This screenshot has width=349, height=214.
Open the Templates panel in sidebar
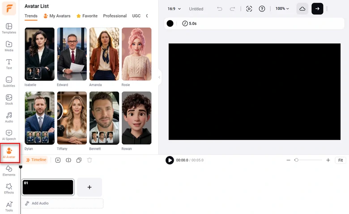(9, 29)
